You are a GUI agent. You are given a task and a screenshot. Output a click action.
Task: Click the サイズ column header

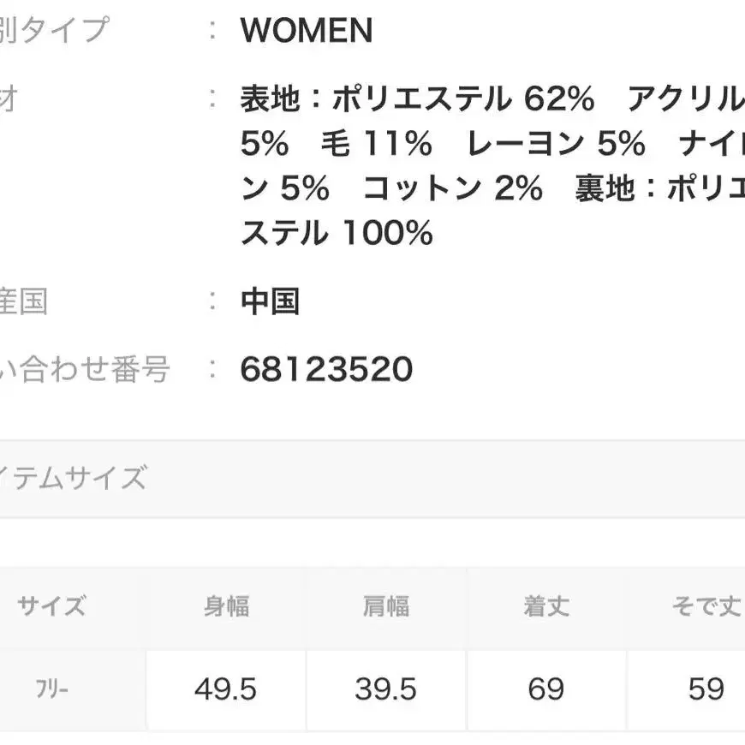(51, 607)
